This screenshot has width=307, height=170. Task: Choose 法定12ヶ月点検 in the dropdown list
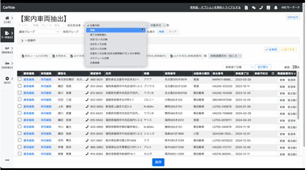[97, 39]
